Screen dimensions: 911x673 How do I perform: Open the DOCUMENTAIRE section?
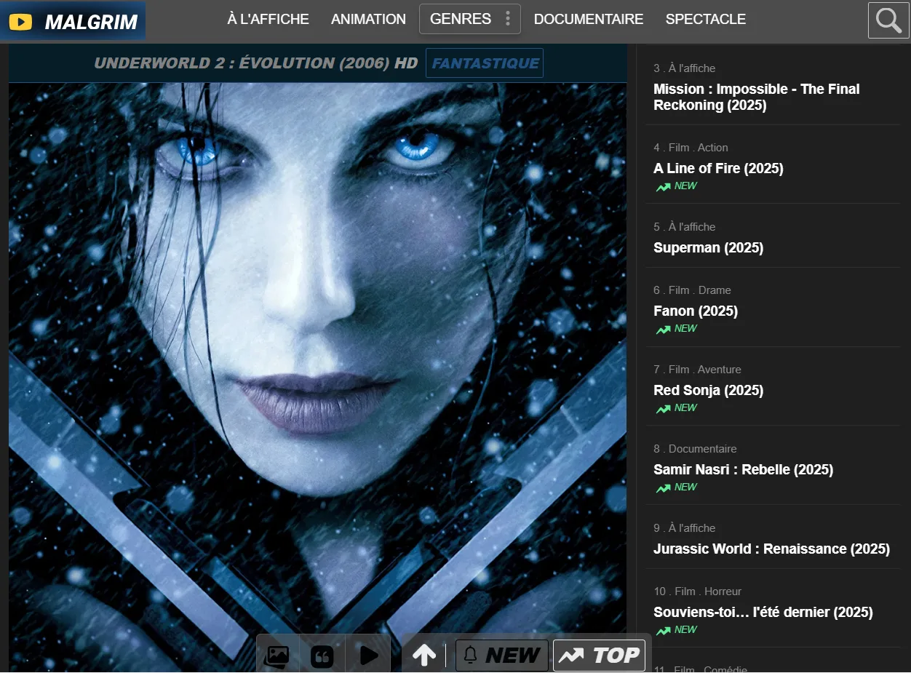(588, 19)
